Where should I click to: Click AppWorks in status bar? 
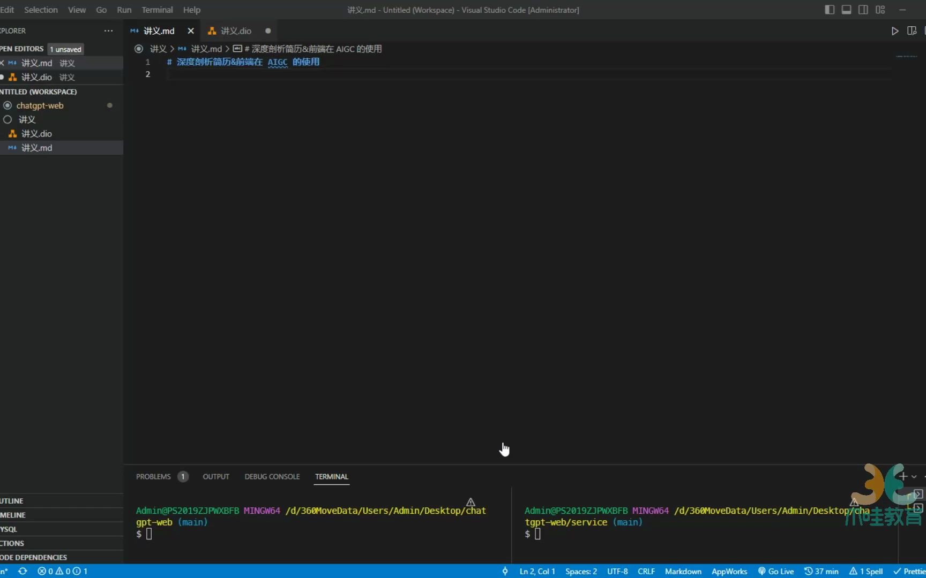coord(729,571)
